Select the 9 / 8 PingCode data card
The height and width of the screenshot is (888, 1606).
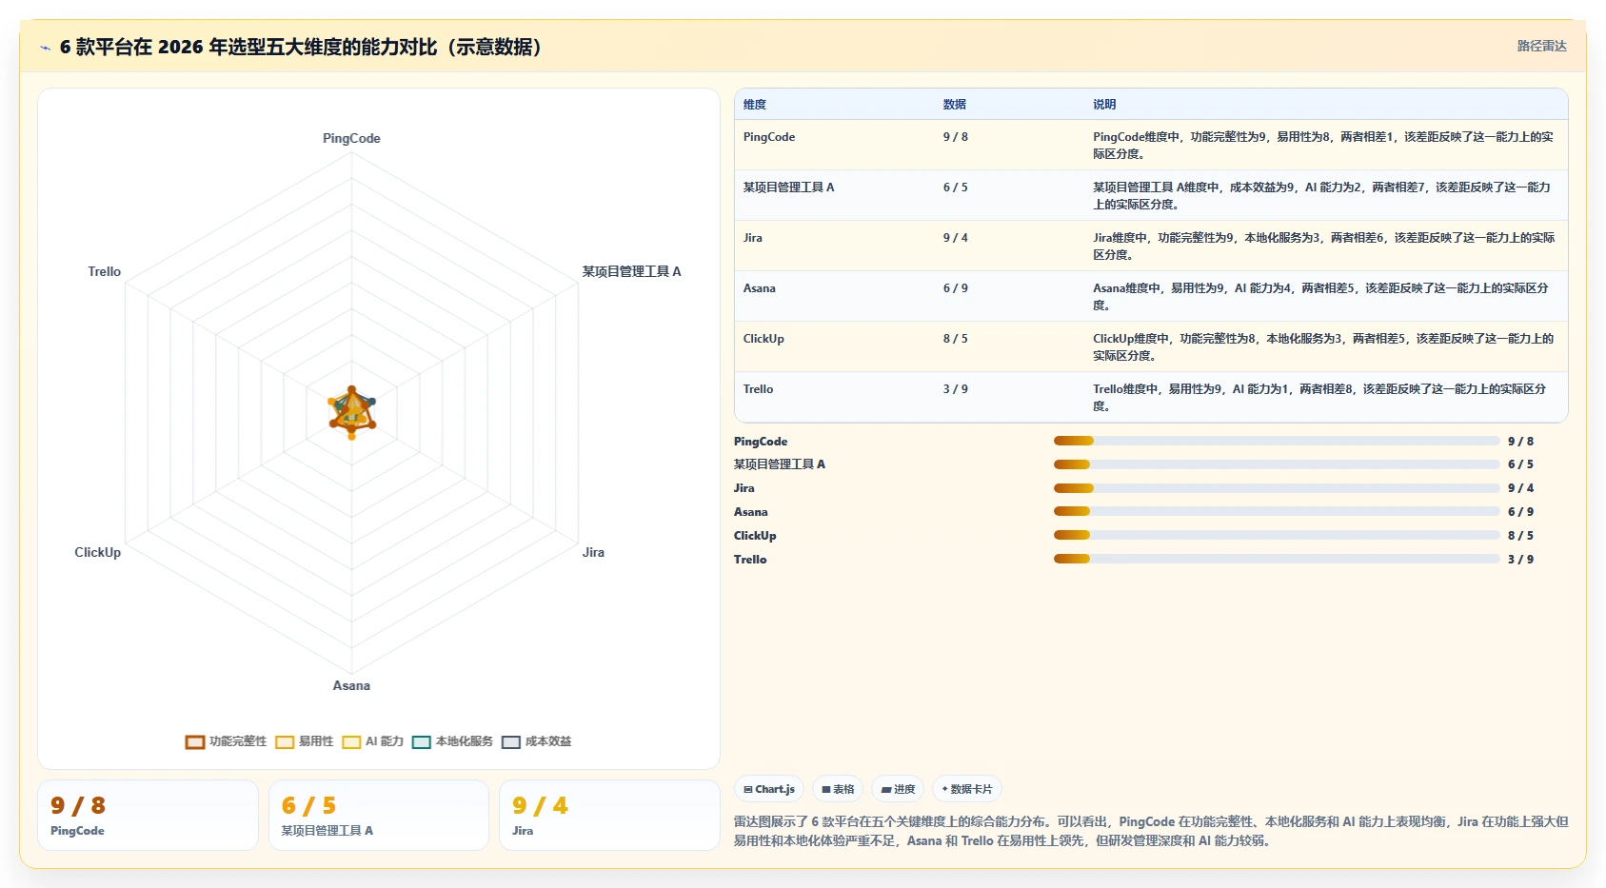(x=148, y=815)
